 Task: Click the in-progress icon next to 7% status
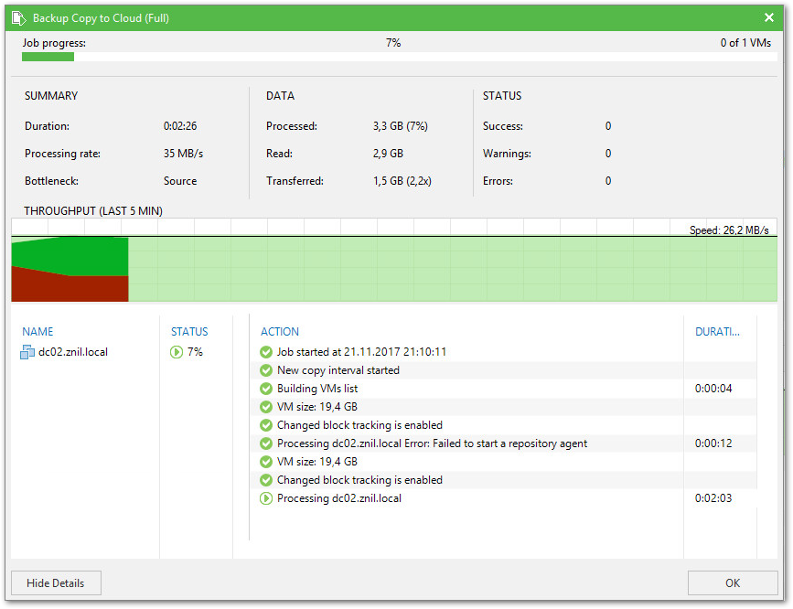(x=177, y=352)
